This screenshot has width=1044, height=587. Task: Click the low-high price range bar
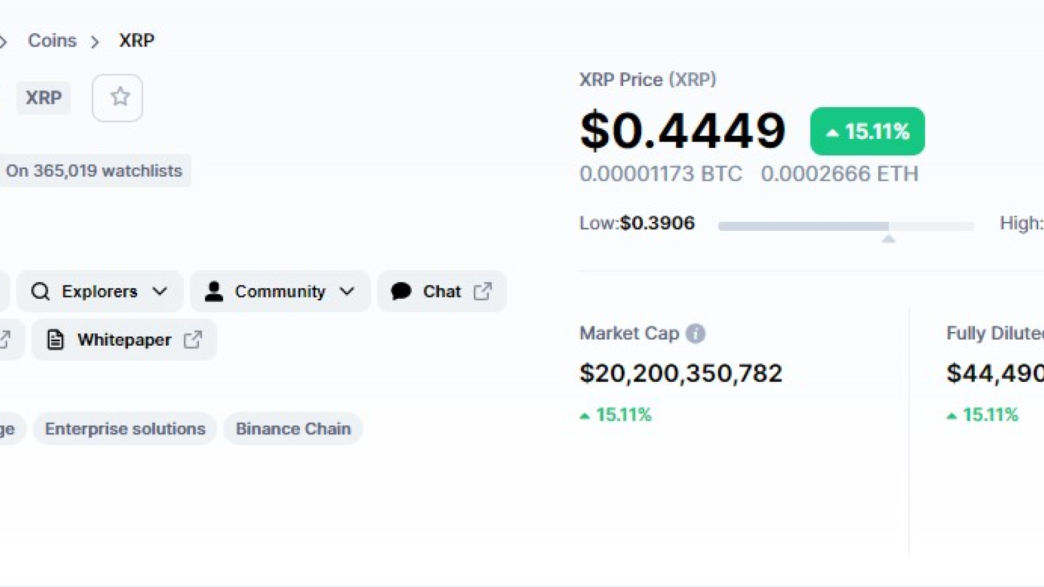pos(846,226)
